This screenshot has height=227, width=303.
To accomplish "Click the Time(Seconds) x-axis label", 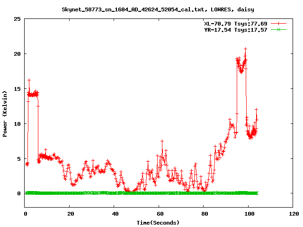I will (x=158, y=223).
